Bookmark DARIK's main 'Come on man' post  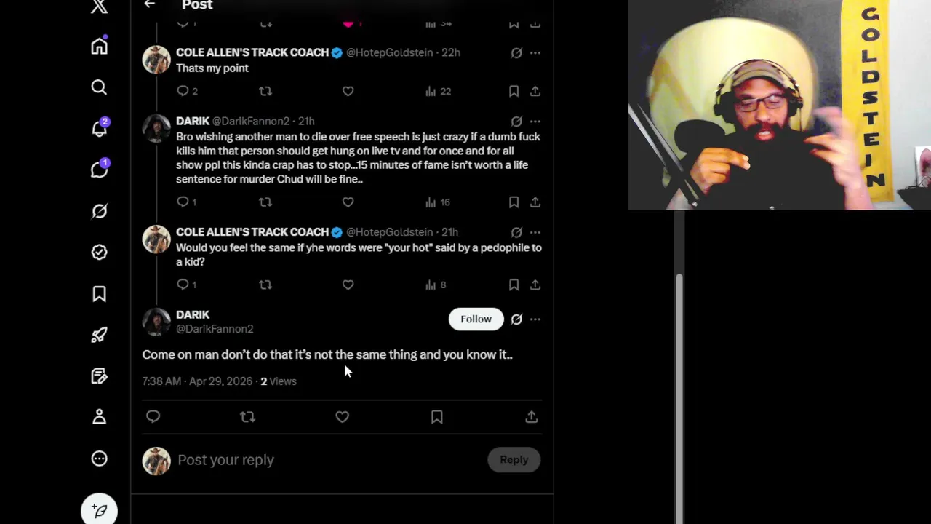point(436,417)
